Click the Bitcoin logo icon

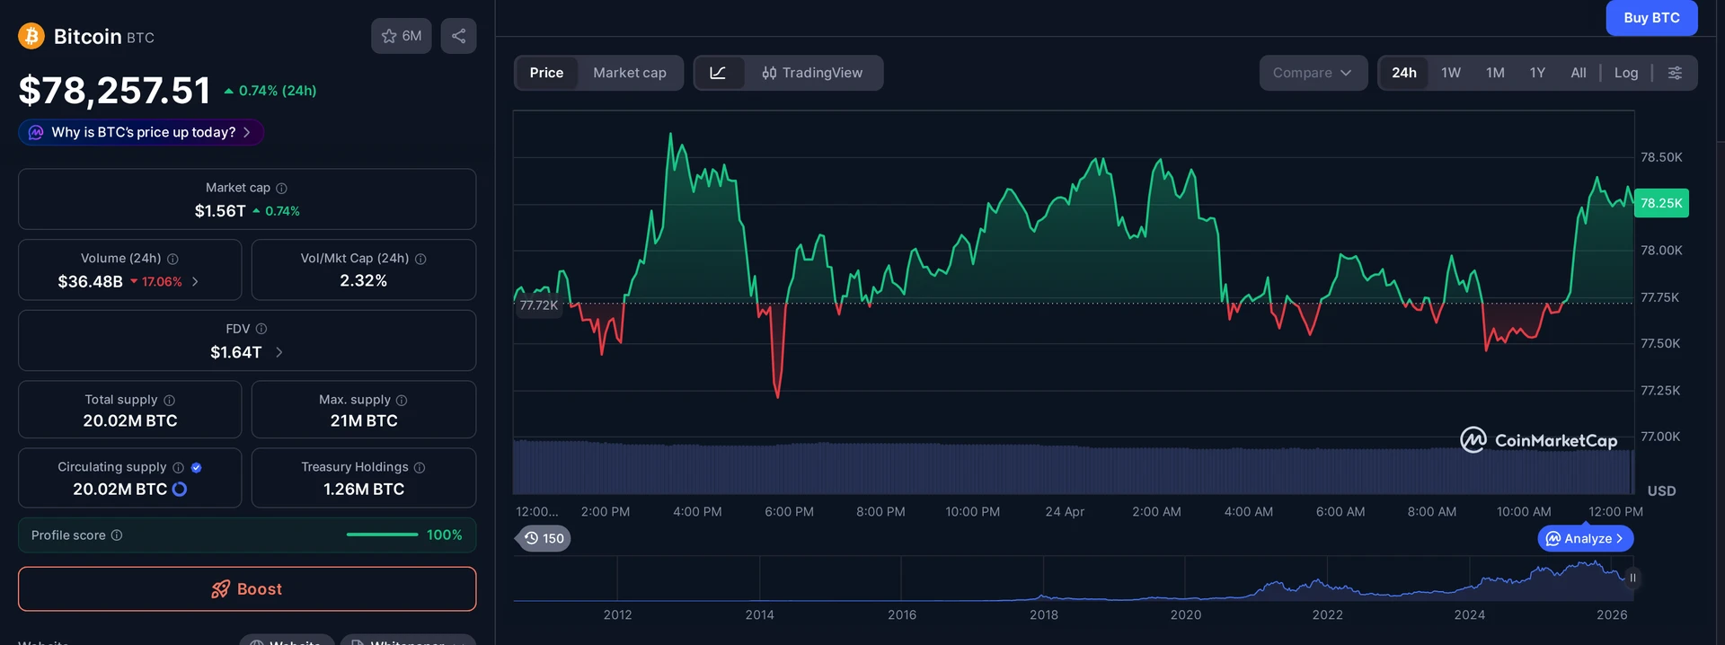[31, 36]
